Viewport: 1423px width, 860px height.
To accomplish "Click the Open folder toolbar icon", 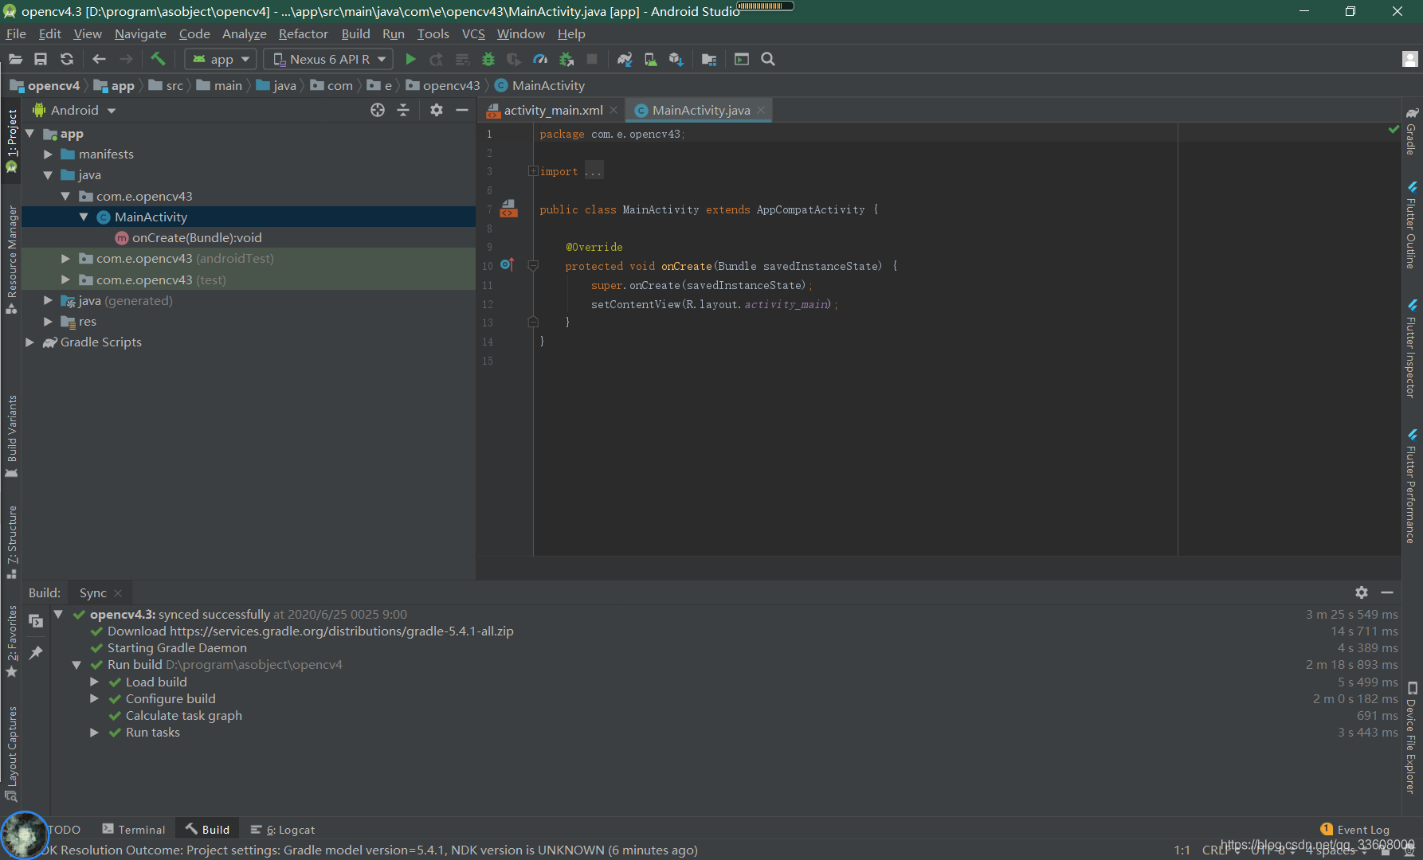I will point(15,59).
